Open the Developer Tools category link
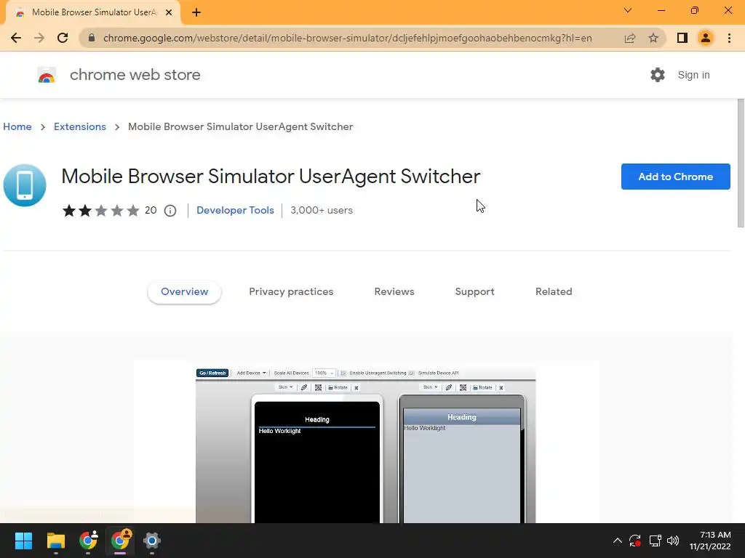 (x=235, y=210)
